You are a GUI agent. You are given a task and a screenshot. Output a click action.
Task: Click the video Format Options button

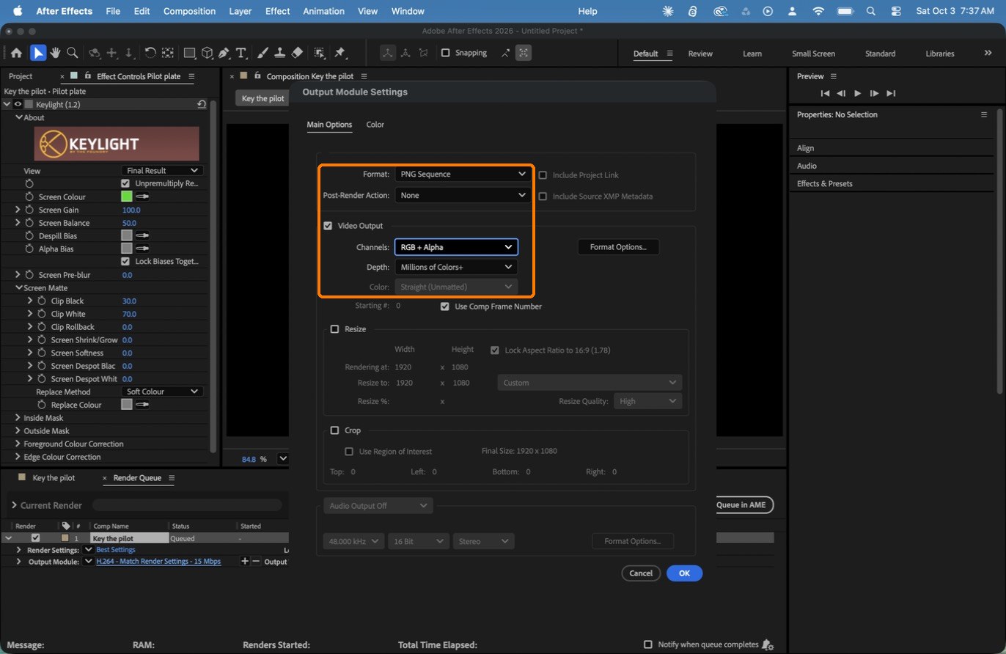(x=618, y=247)
